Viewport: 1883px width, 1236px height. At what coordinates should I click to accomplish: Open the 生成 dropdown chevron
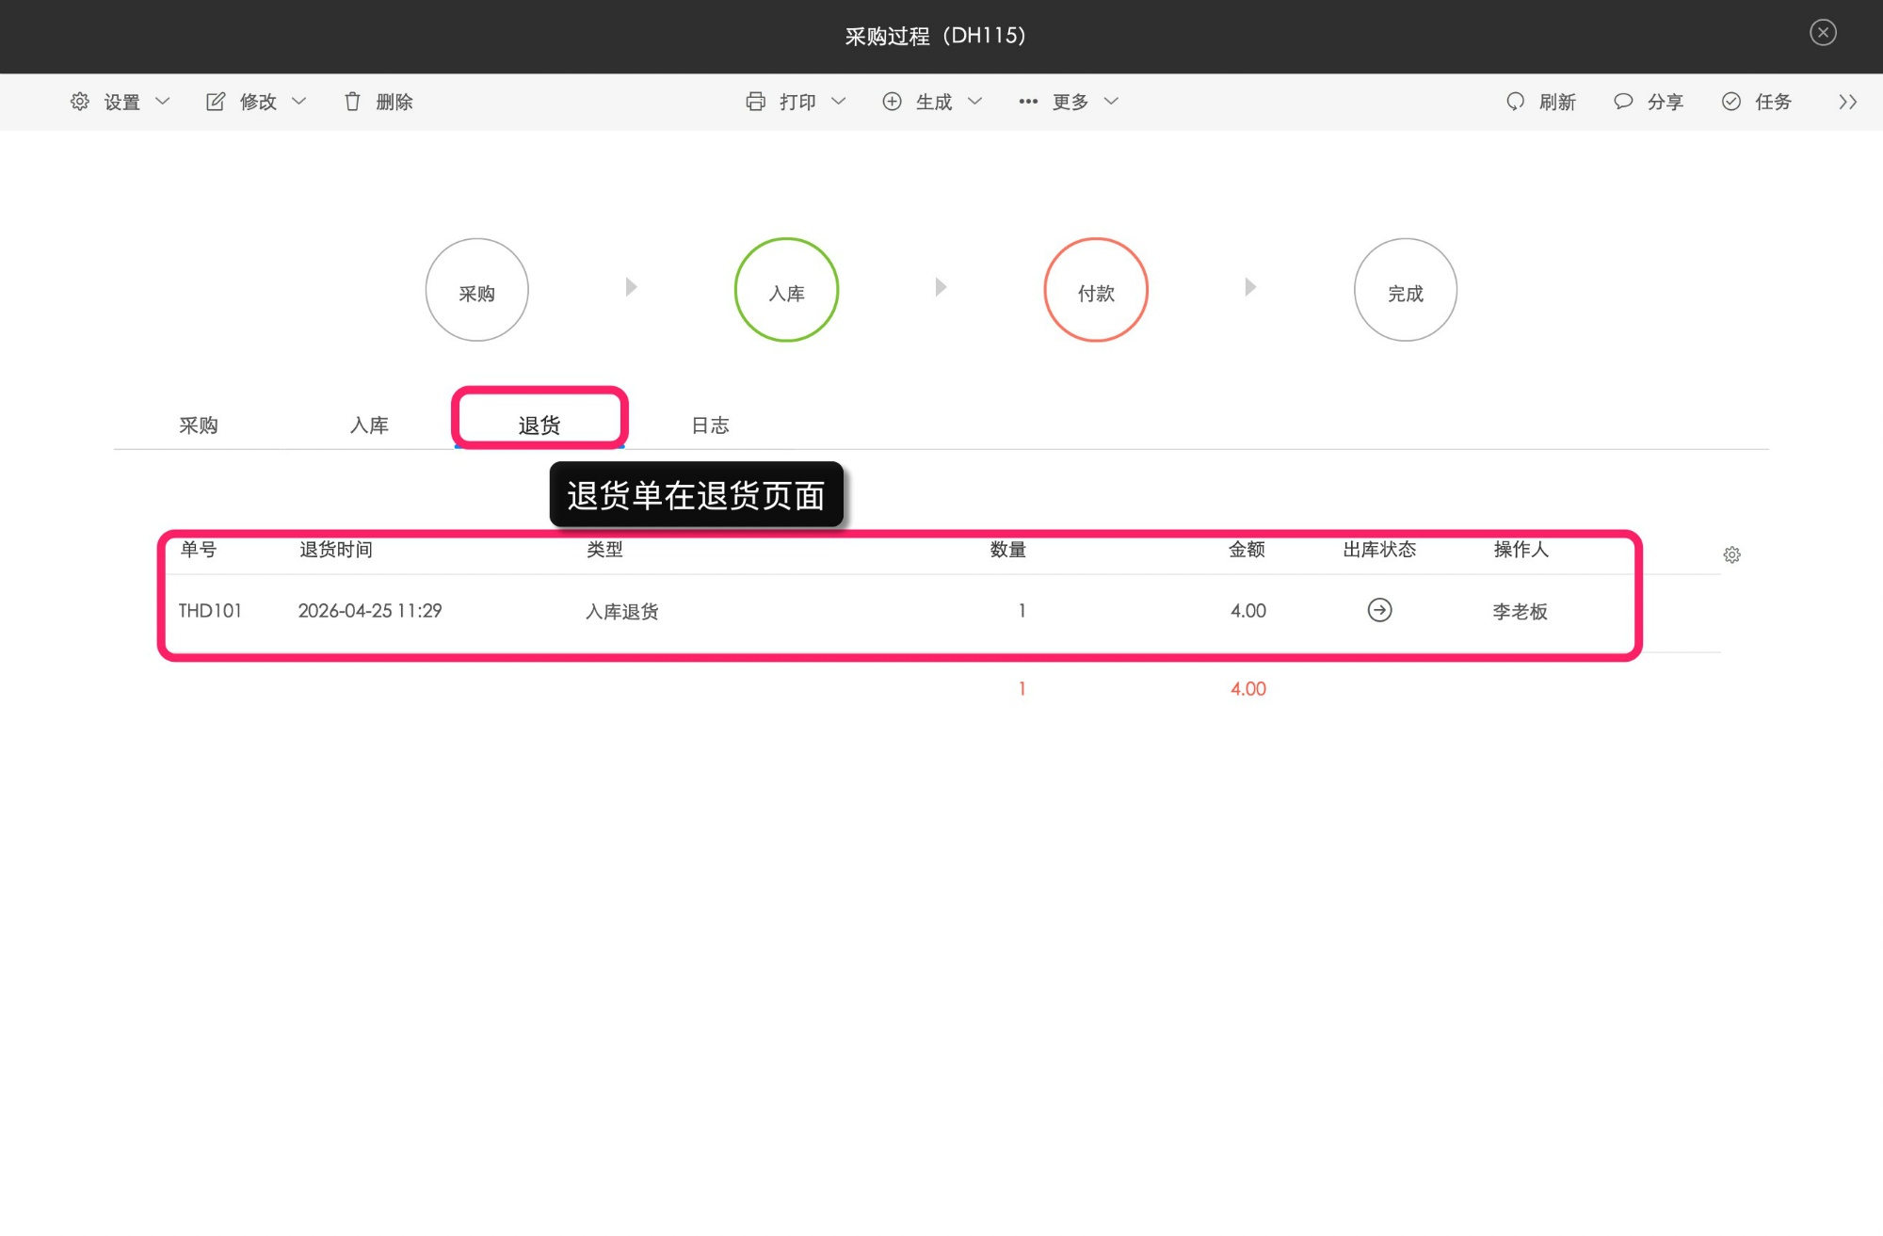[975, 102]
